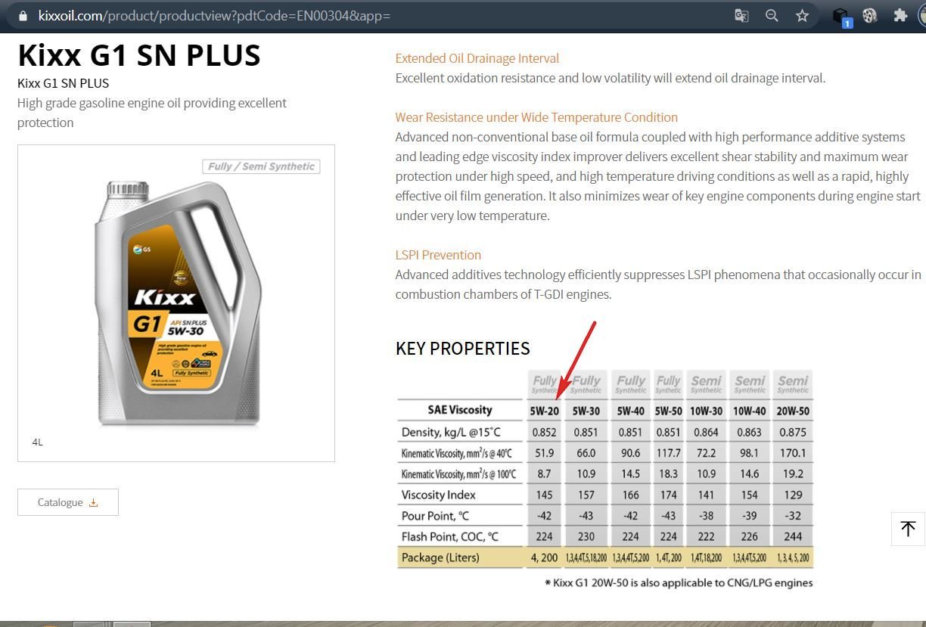Click the 'Extended Oil Drainage Interval' heading
Image resolution: width=926 pixels, height=627 pixels.
click(477, 58)
